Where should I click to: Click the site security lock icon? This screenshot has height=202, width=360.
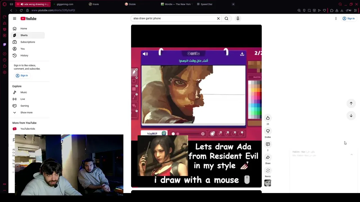(x=27, y=10)
